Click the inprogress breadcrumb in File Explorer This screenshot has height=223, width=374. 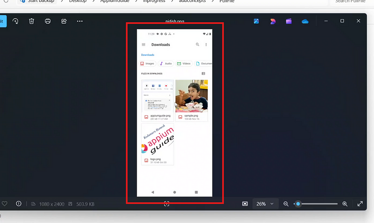(x=154, y=1)
